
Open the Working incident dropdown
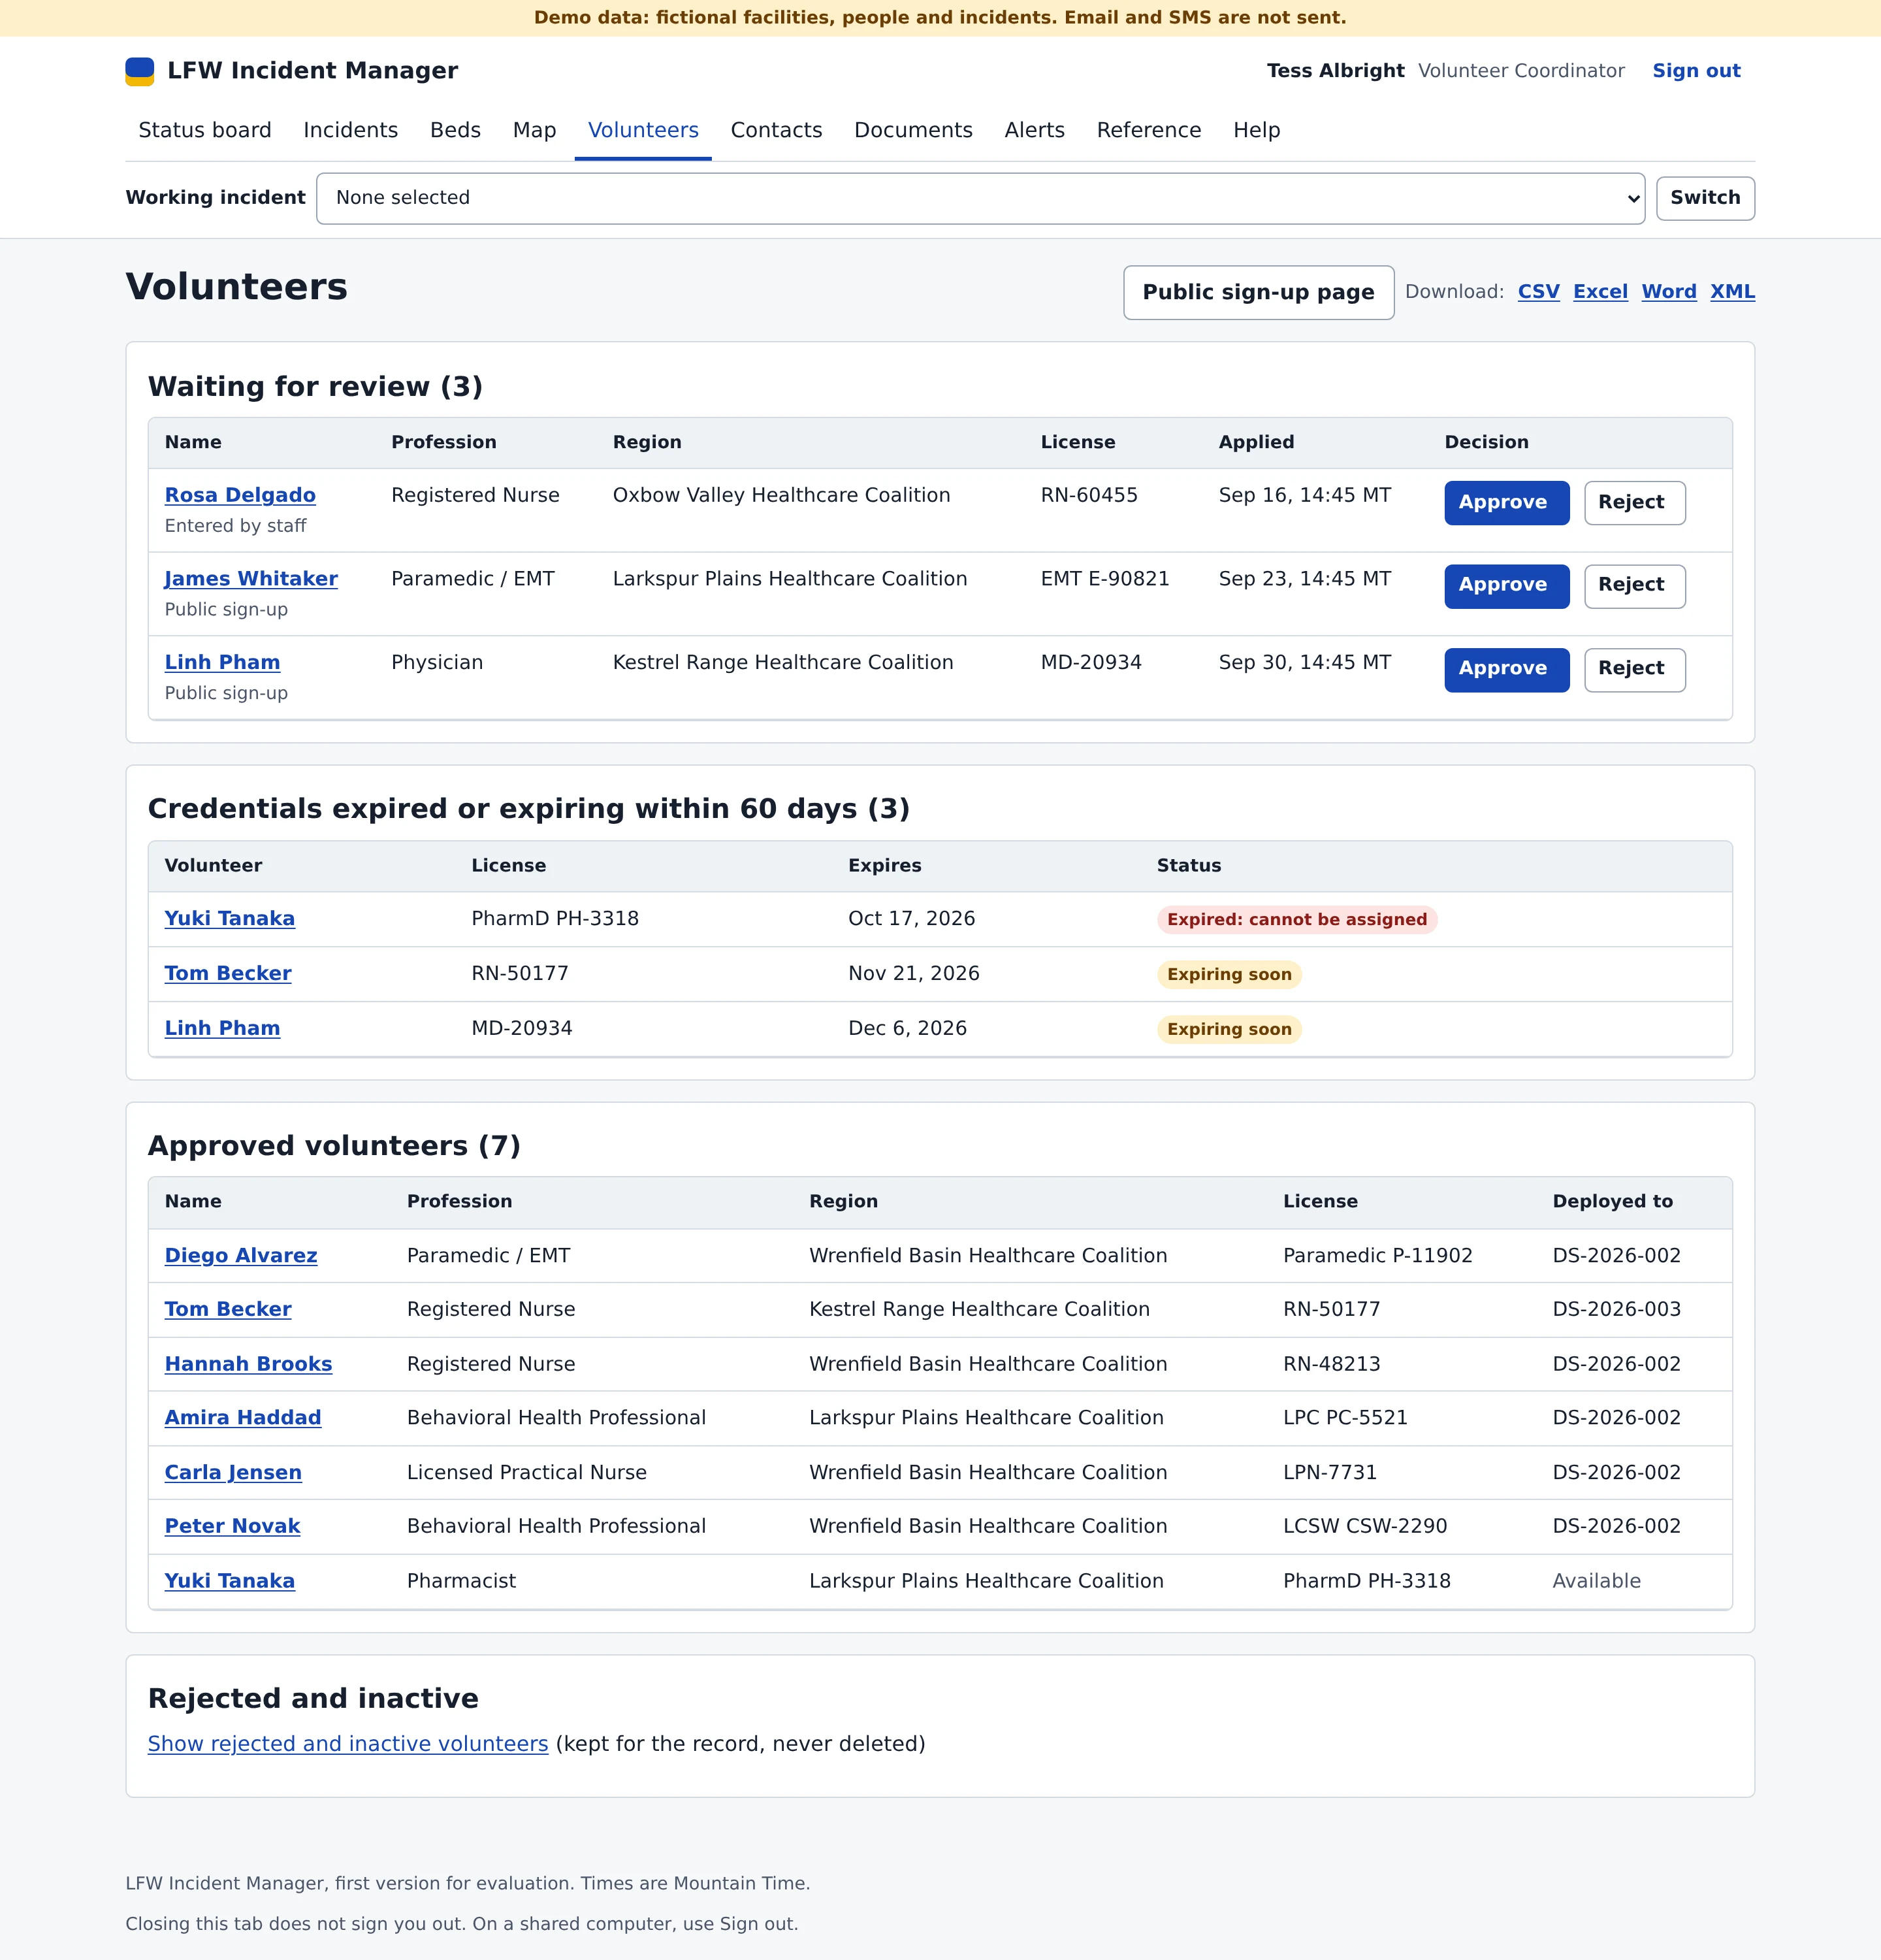980,198
